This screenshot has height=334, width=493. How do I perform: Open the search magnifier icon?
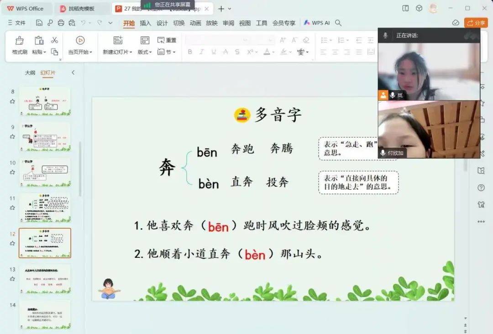[x=338, y=23]
